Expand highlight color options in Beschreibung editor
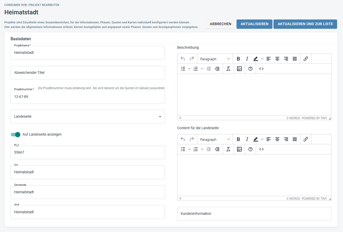This screenshot has width=343, height=232. [262, 59]
